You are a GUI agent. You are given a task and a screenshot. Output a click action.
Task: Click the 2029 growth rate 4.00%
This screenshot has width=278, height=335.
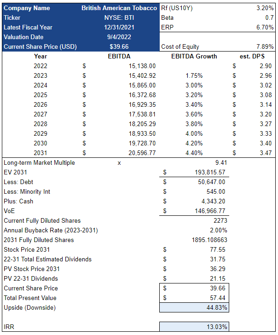coord(194,133)
